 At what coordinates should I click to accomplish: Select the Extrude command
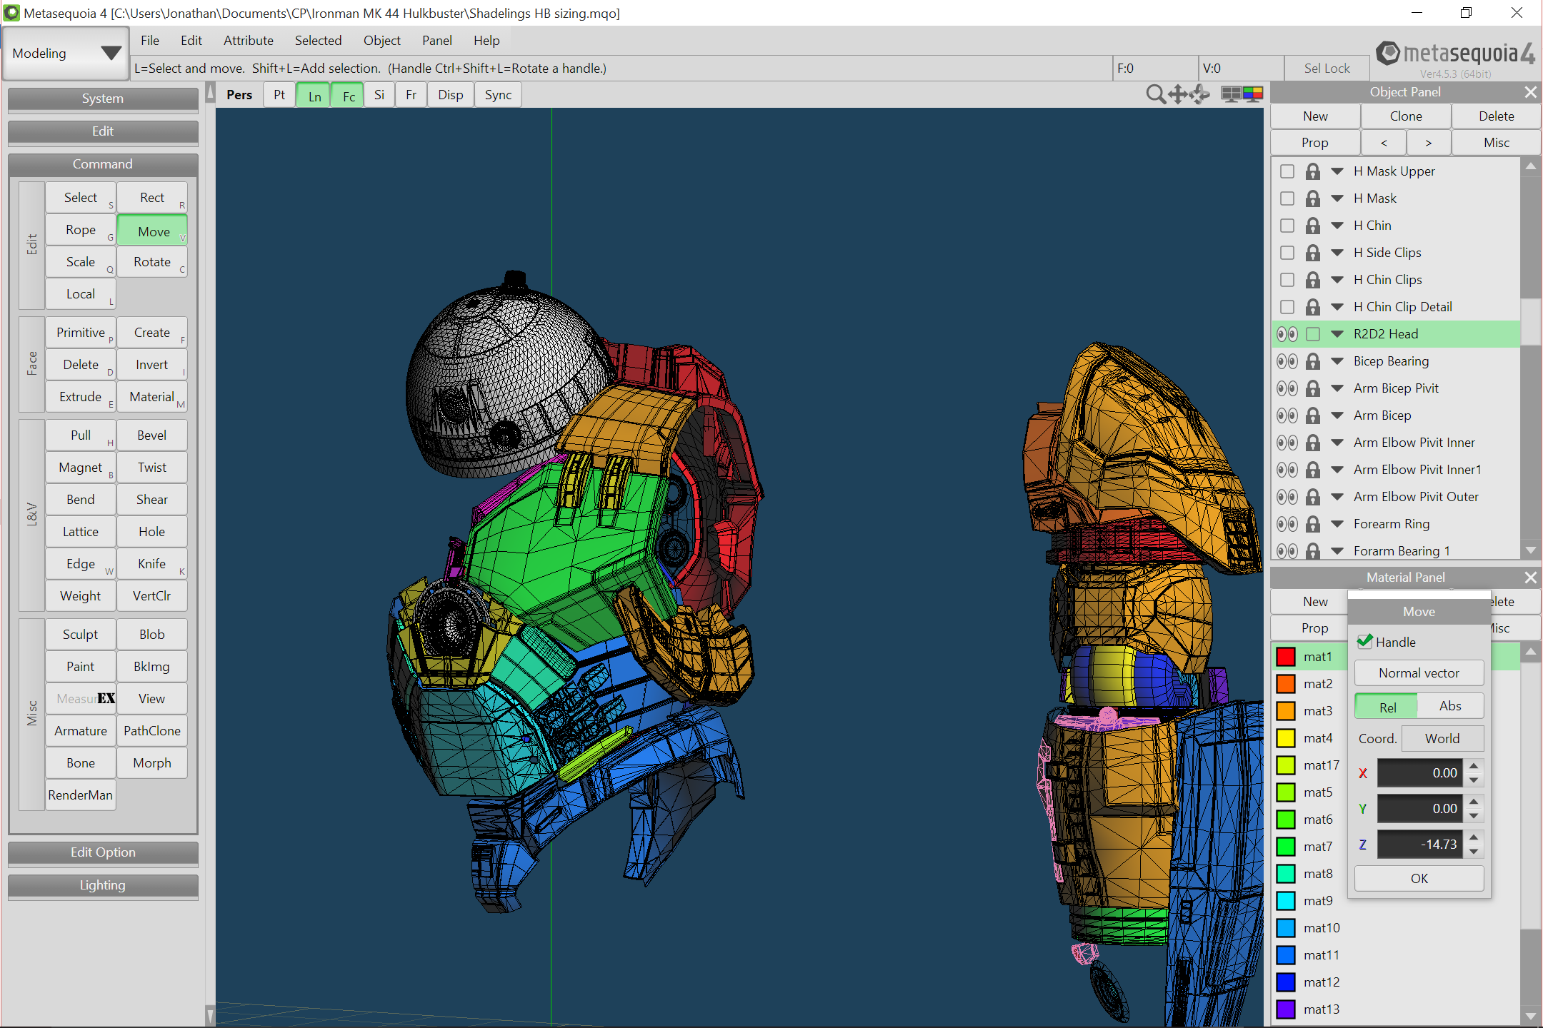point(81,397)
